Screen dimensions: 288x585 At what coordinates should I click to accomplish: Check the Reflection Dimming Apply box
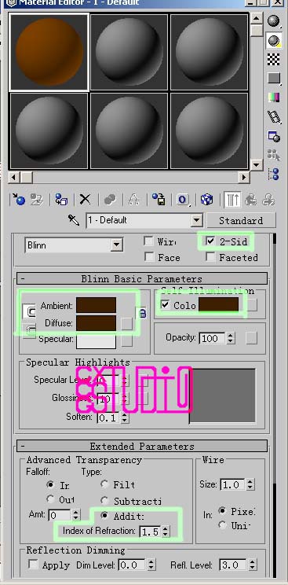(34, 565)
